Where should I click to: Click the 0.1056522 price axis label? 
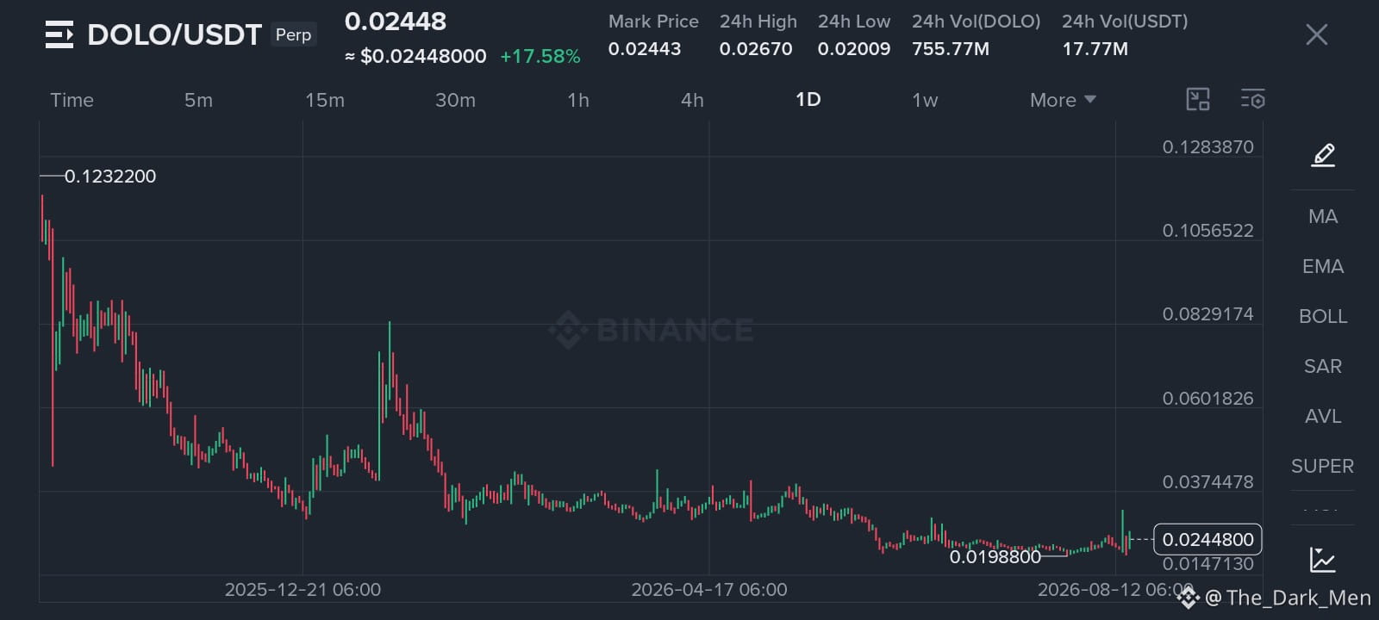point(1208,231)
